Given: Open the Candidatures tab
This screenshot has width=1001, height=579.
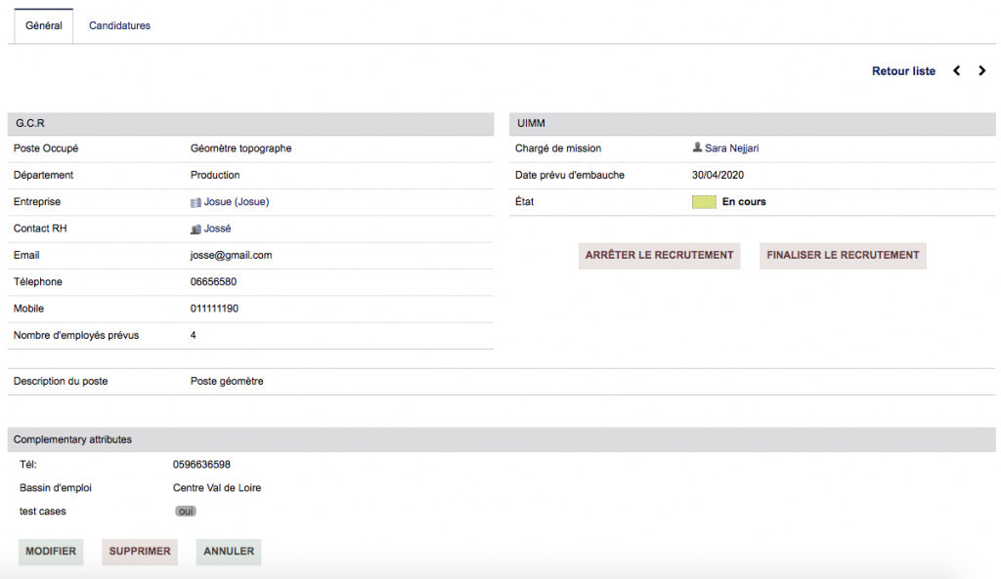Looking at the screenshot, I should coord(119,25).
